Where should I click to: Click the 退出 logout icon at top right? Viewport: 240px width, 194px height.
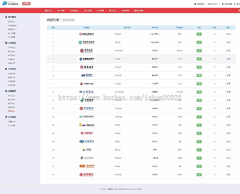[x=235, y=4]
